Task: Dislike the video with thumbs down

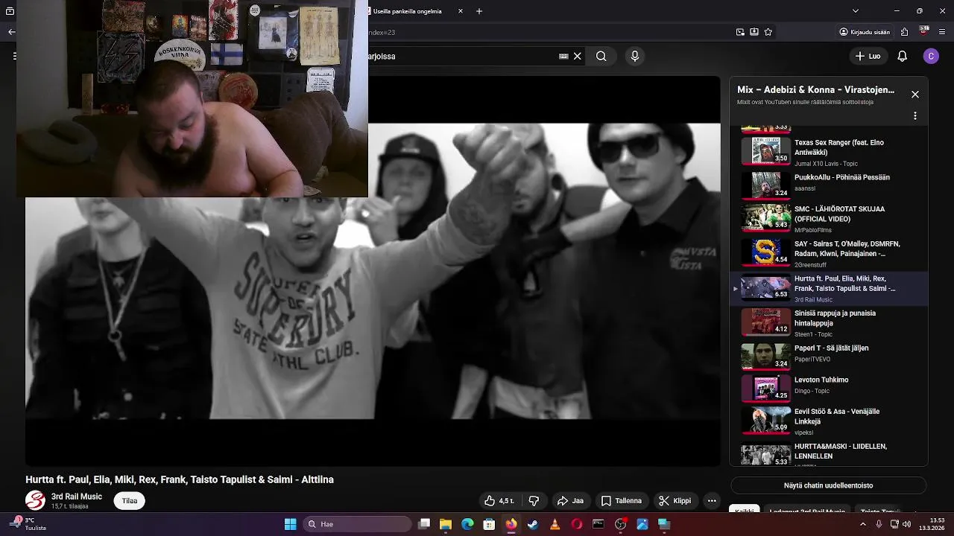Action: (x=534, y=501)
